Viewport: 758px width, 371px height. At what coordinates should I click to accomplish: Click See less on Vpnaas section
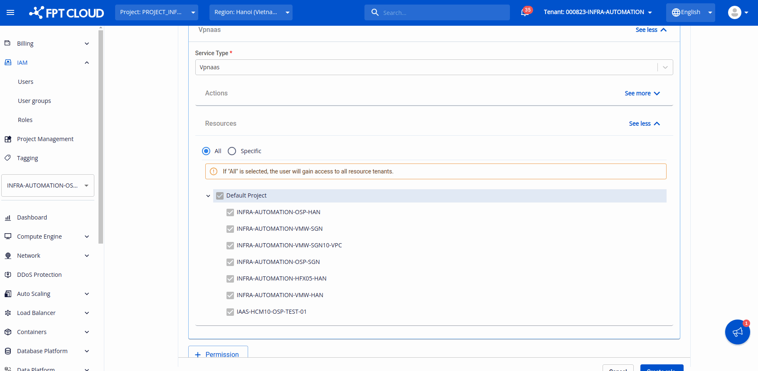click(651, 30)
